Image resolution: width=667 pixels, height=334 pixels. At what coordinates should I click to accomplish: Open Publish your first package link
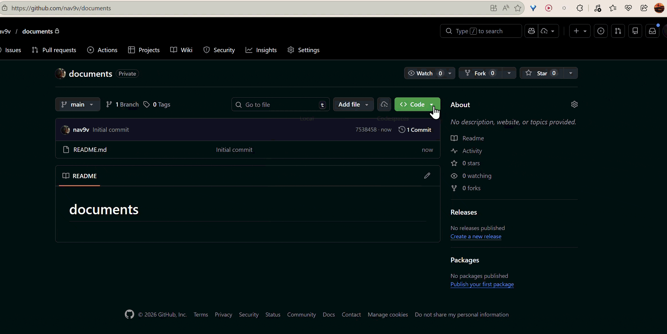[482, 284]
